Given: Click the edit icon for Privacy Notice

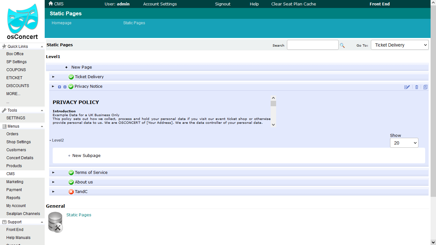Looking at the screenshot, I should click(407, 87).
